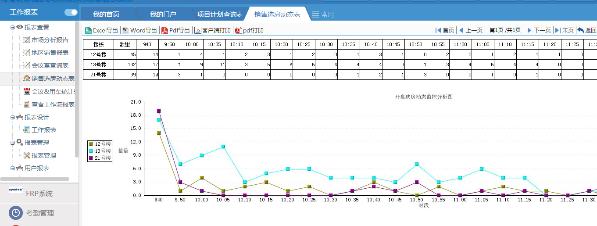Screen dimensions: 597x226
Task: Go to 下一页 next page
Action: (x=539, y=30)
